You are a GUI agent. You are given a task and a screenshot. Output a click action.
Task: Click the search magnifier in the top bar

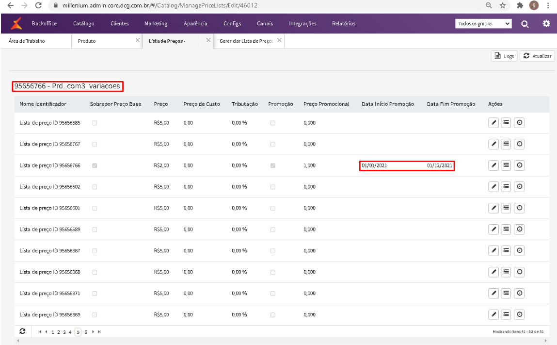(525, 24)
